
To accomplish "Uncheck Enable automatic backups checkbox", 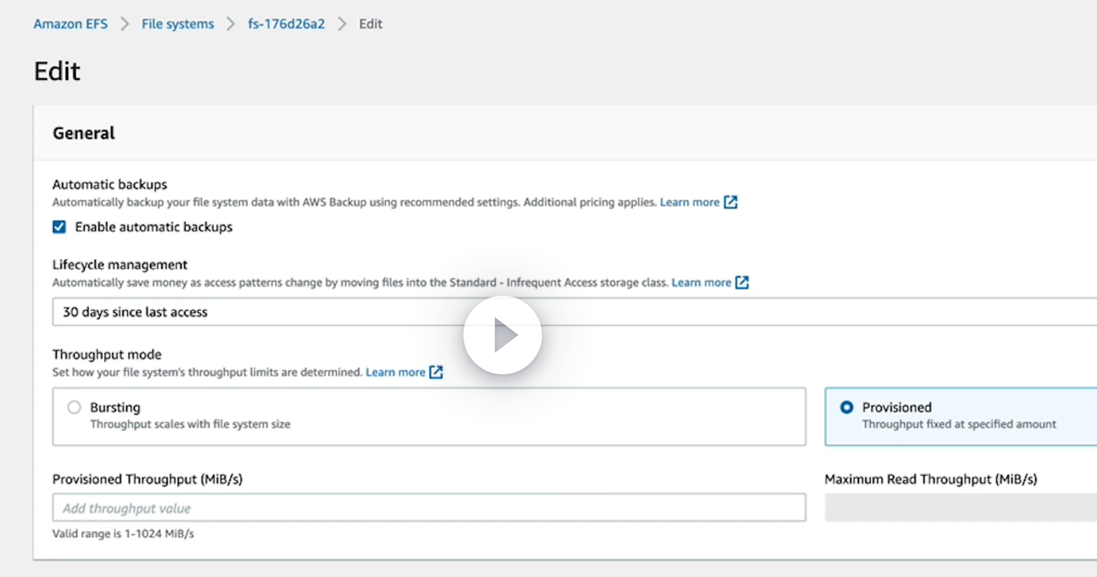I will point(59,227).
